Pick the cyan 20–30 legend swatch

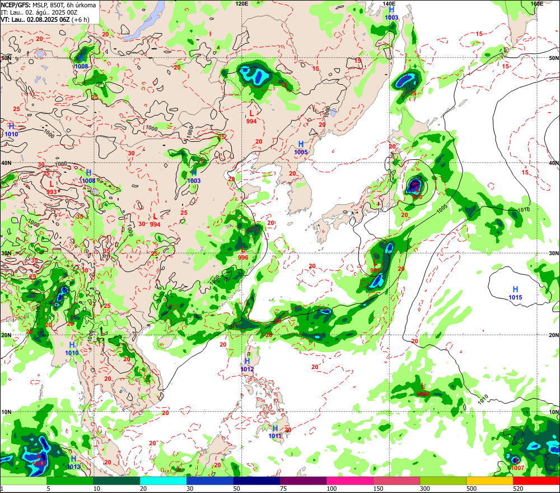coord(163,481)
